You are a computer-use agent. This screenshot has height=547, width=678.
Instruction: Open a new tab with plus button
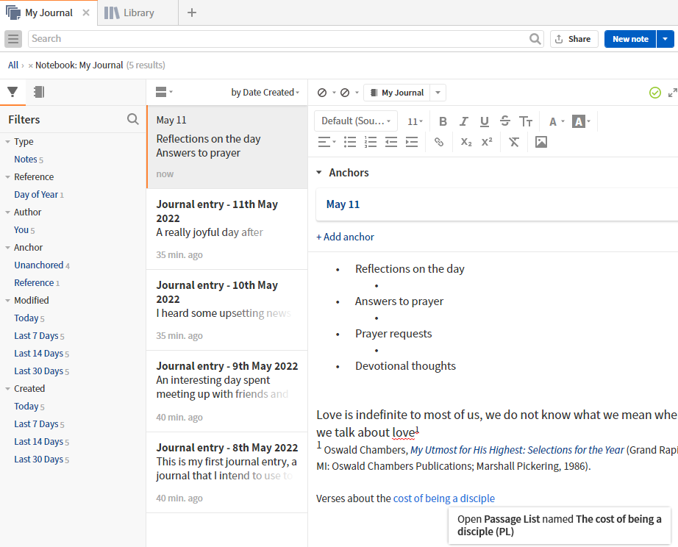(x=192, y=13)
